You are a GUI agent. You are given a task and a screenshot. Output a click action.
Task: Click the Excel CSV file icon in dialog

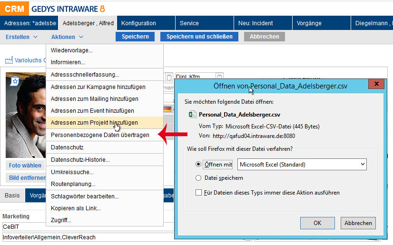click(x=193, y=115)
